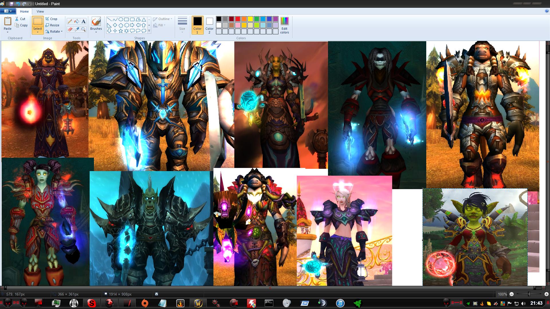This screenshot has height=309, width=550.
Task: Click the zoom slider thumb
Action: [x=529, y=294]
